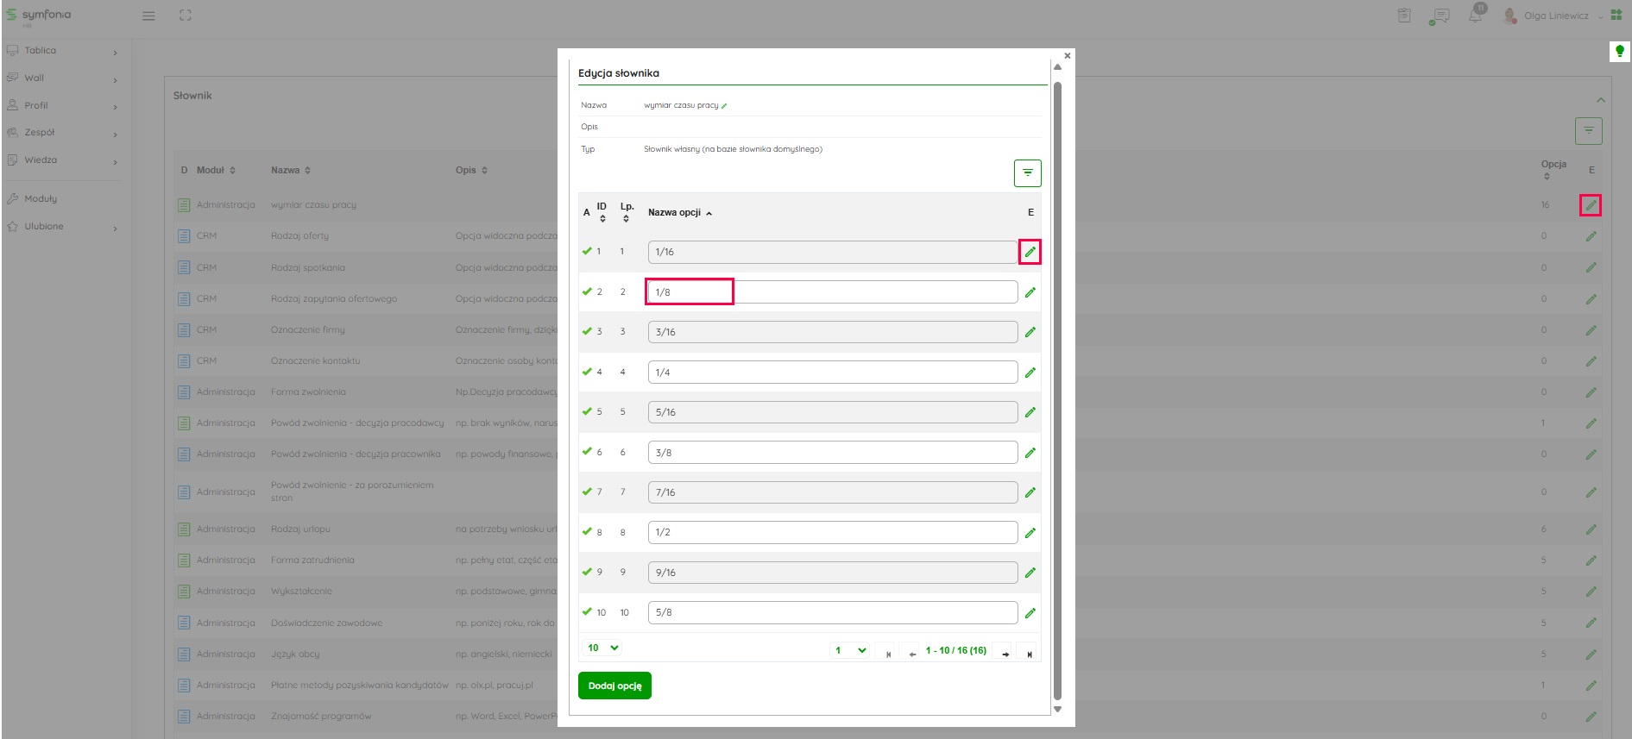The image size is (1632, 739).
Task: Close the Edycja słownika dialog
Action: point(1068,56)
